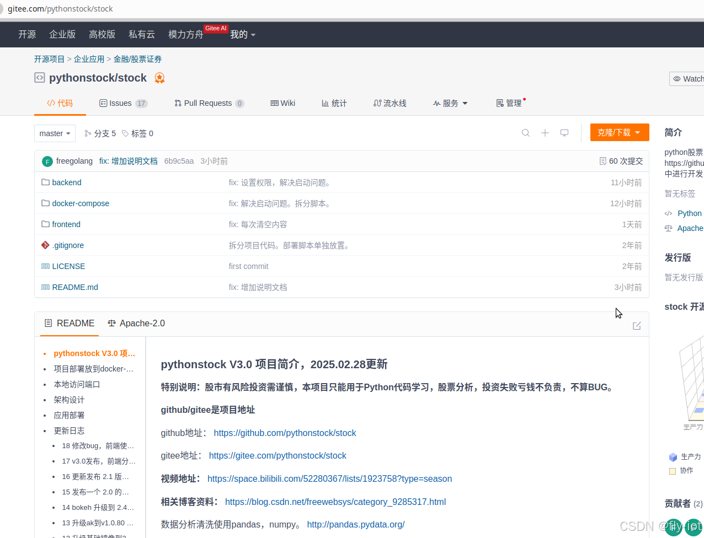
Task: Open the 开源项目 breadcrumb link
Action: (50, 59)
